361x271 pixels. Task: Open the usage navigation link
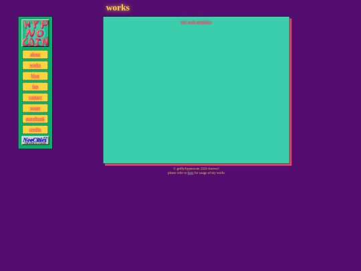(x=35, y=108)
